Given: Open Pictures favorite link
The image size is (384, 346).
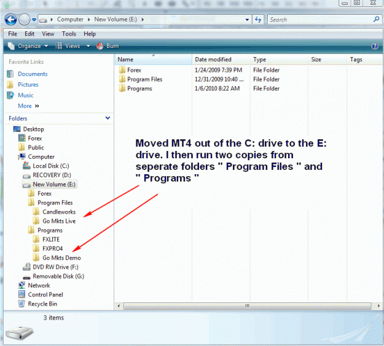Looking at the screenshot, I should 28,85.
